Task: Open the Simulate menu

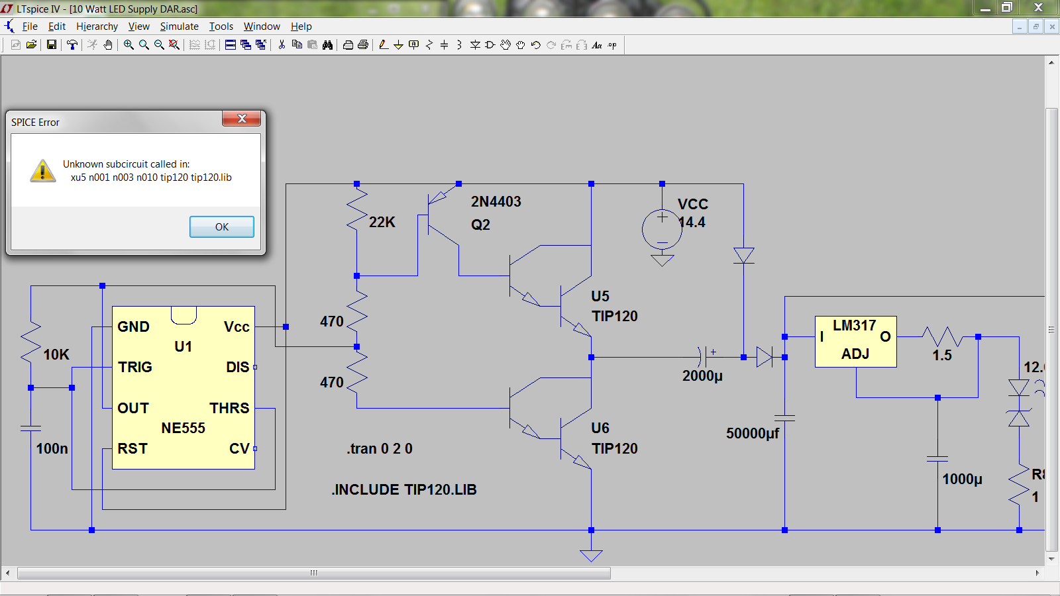Action: 179,26
